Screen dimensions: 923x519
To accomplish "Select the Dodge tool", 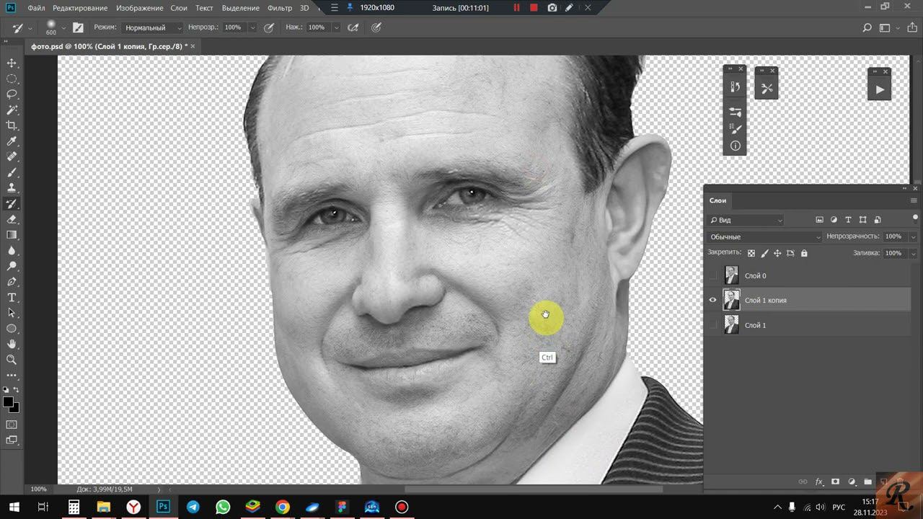I will point(12,266).
